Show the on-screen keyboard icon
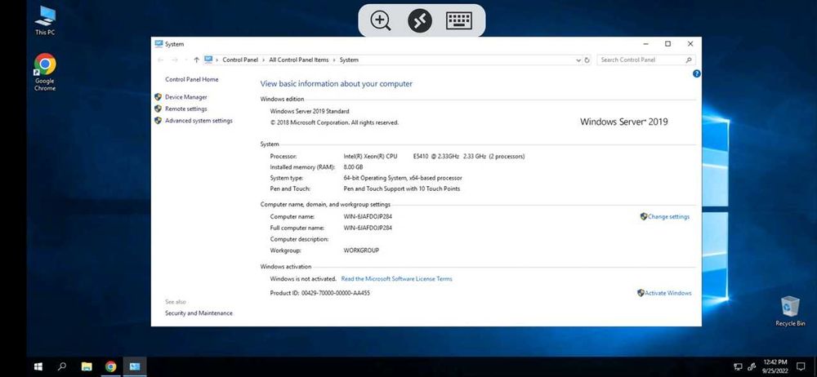The width and height of the screenshot is (817, 377). 459,21
